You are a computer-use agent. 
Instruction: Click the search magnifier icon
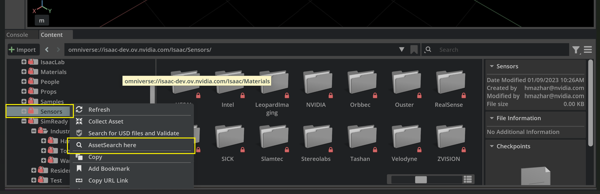point(428,50)
